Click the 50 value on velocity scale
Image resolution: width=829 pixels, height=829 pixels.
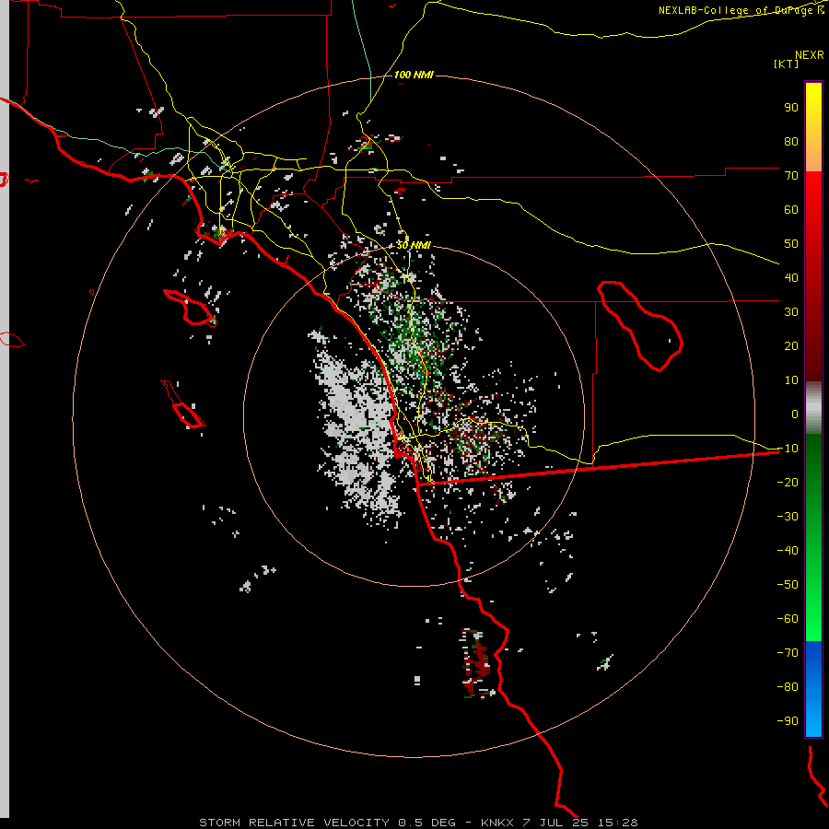point(791,244)
